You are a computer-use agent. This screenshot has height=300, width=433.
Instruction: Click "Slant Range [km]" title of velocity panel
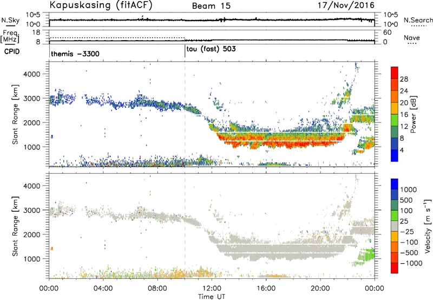(x=15, y=226)
